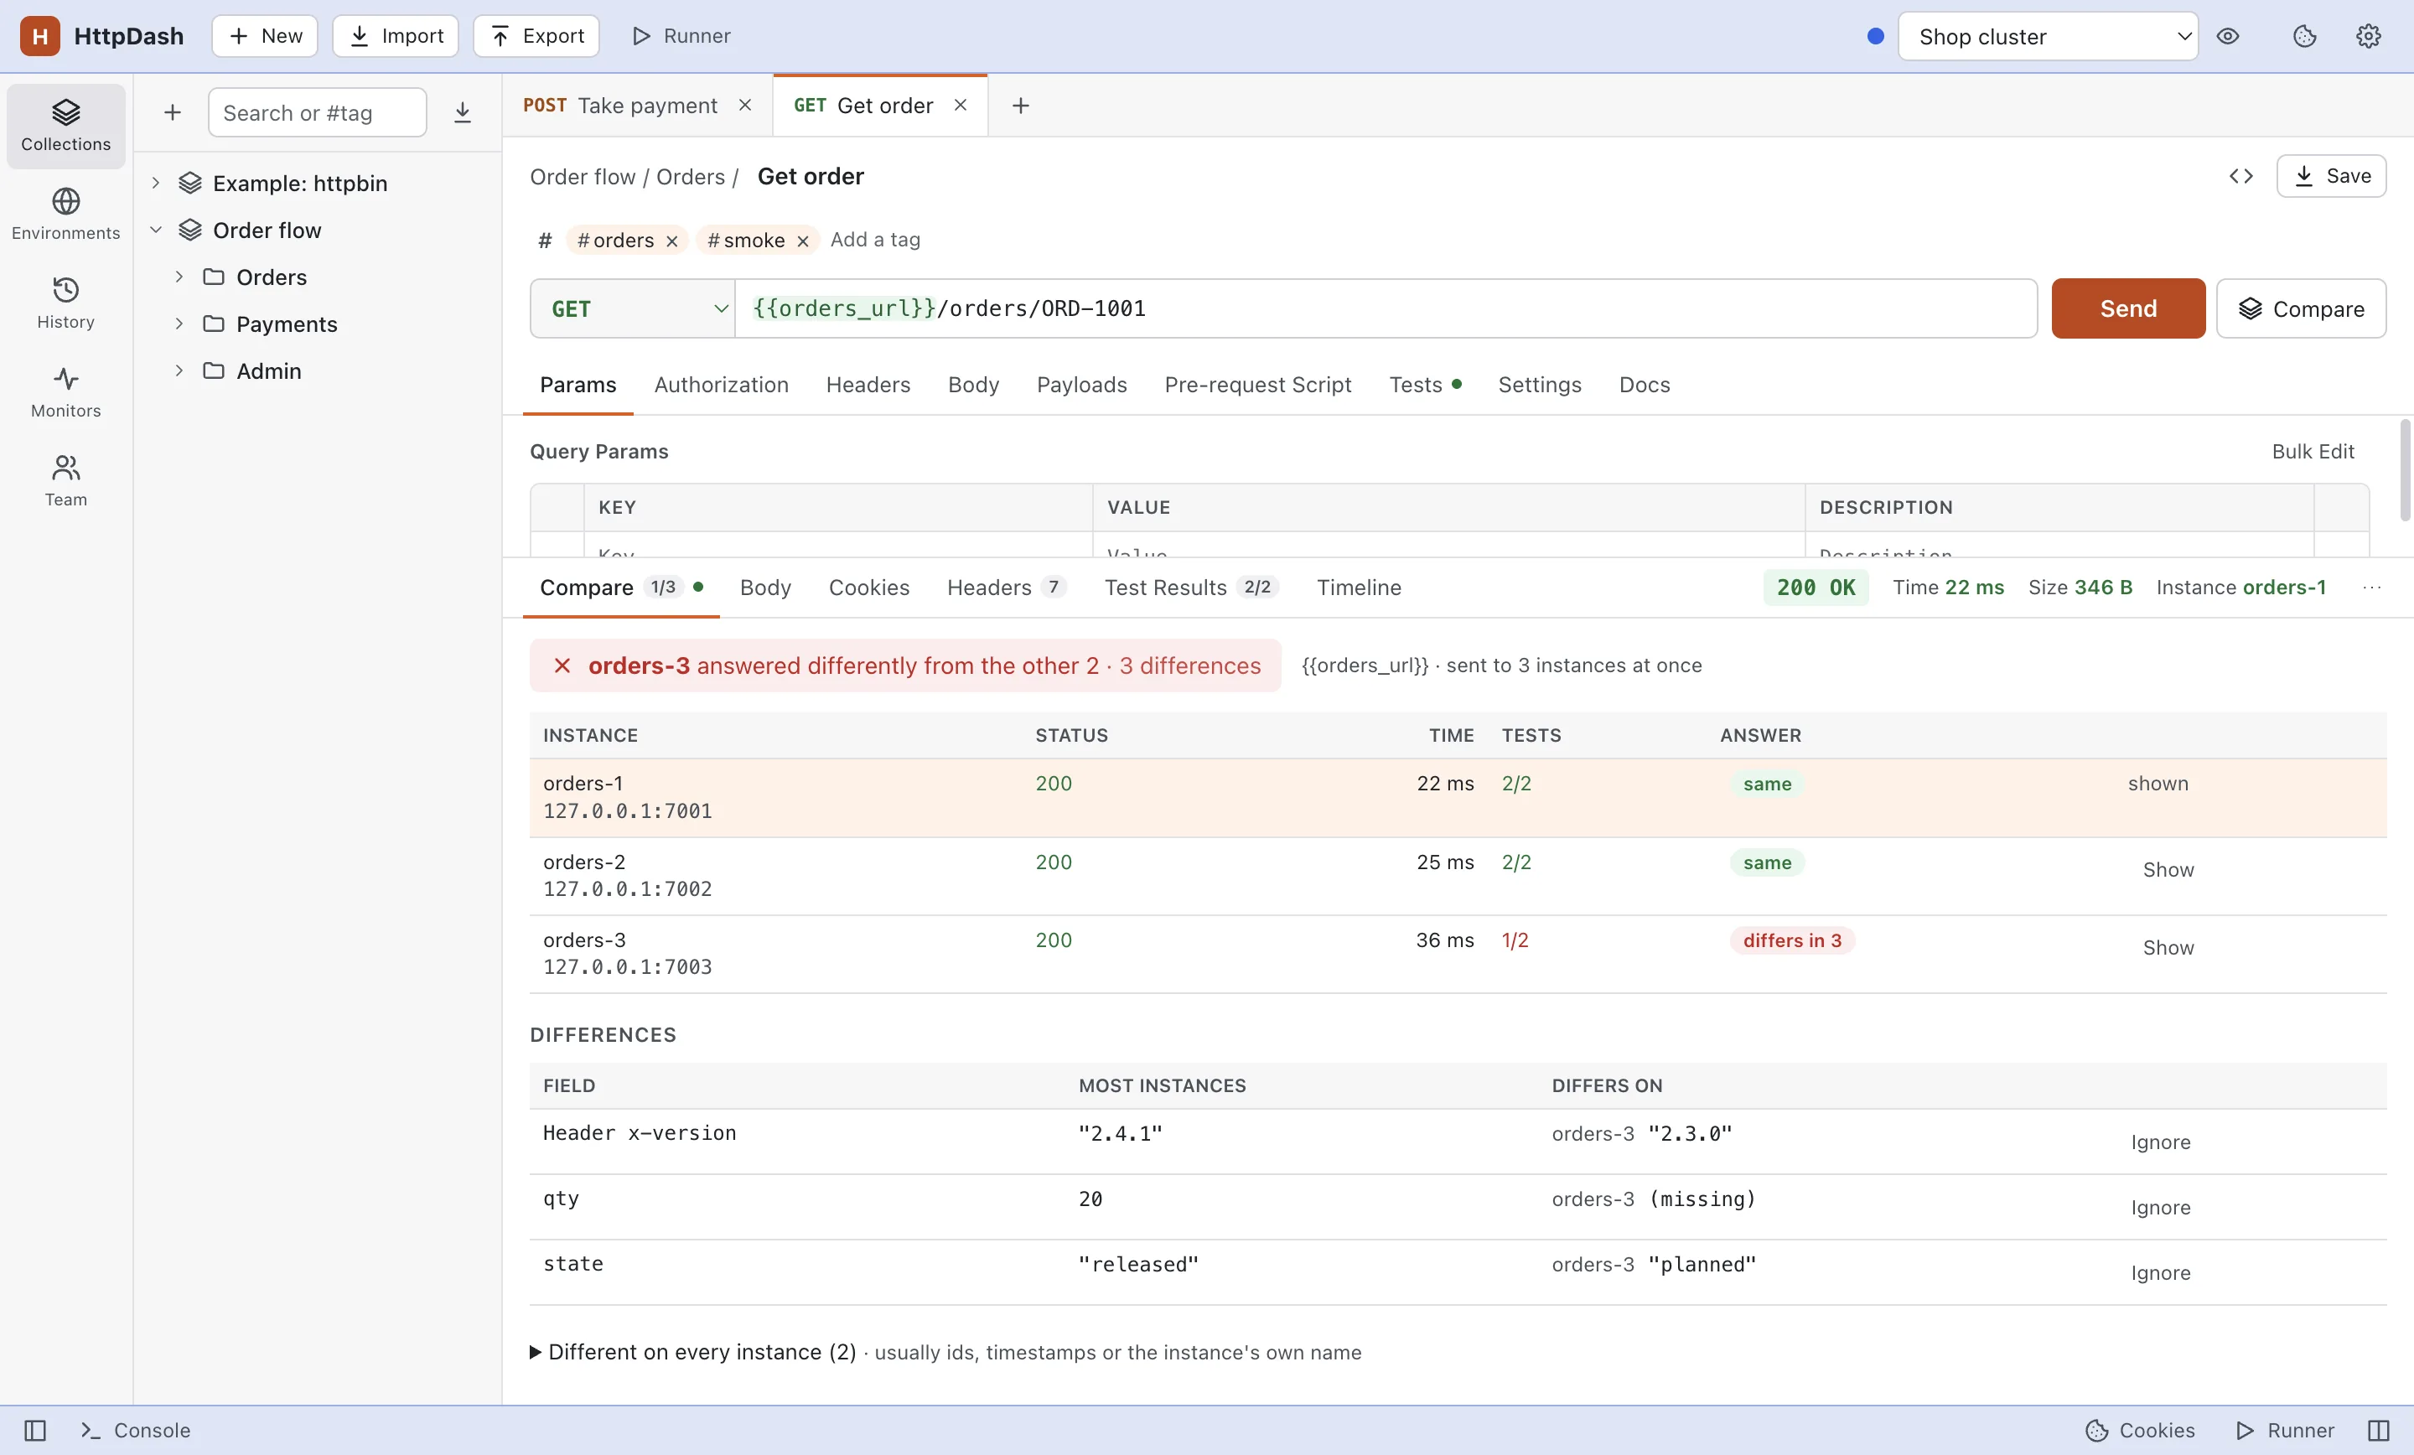The height and width of the screenshot is (1455, 2414).
Task: Open the History sidebar panel
Action: click(65, 303)
